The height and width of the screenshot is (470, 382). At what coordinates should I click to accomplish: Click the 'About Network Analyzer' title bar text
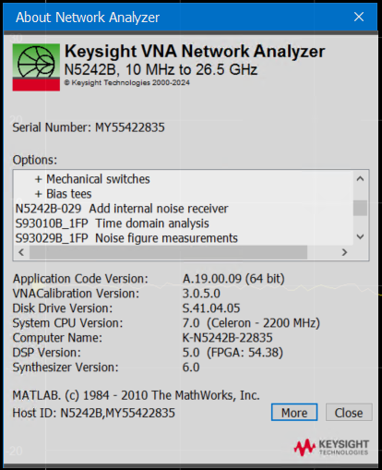88,18
